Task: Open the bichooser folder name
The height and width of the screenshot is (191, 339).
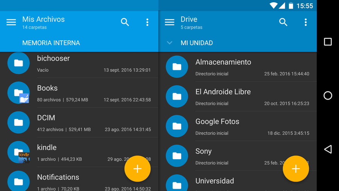Action: [53, 59]
